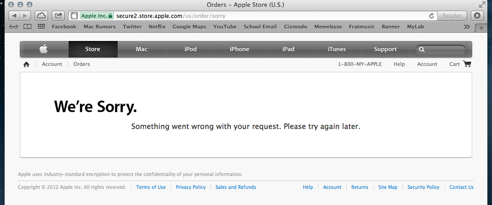Click Help in the top utility links
The height and width of the screenshot is (205, 492).
click(x=399, y=64)
